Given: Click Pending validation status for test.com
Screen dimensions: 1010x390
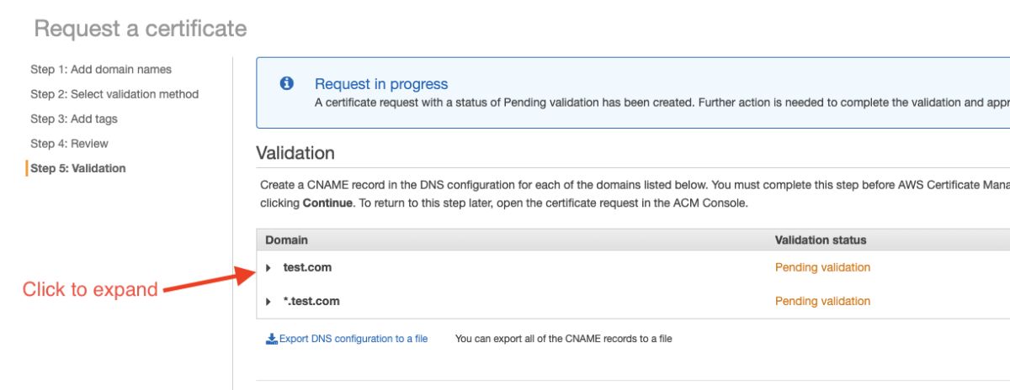Looking at the screenshot, I should tap(822, 267).
